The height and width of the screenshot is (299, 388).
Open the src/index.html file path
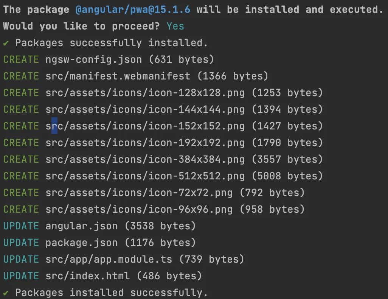[x=87, y=276]
